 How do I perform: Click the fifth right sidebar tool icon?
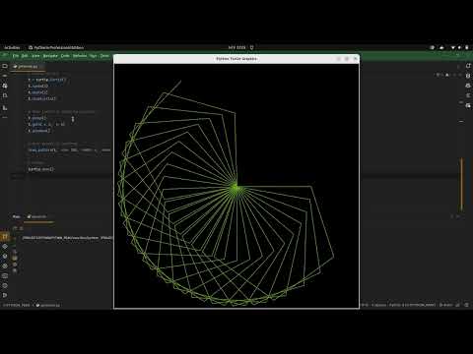point(468,105)
